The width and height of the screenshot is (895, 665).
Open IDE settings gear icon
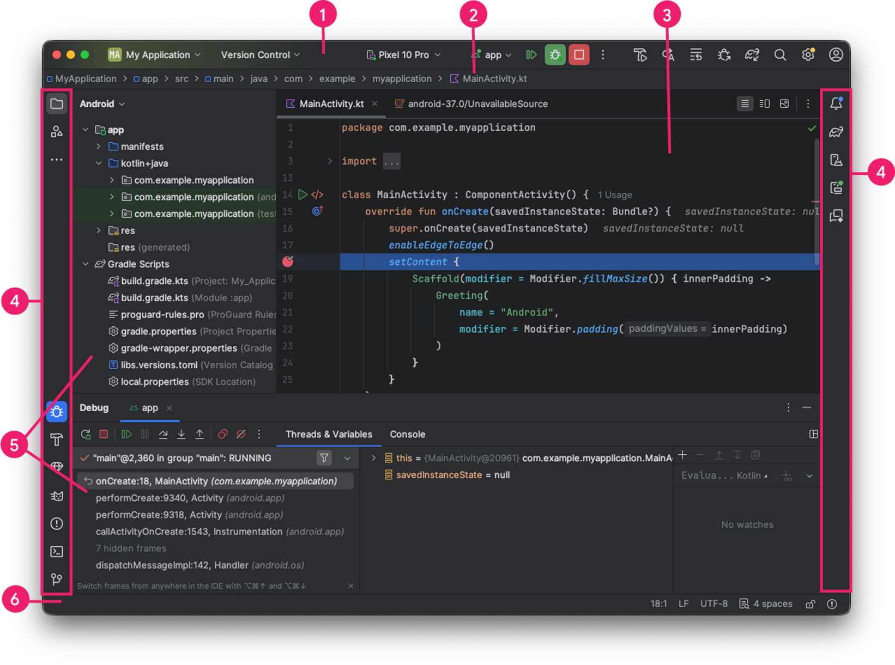pyautogui.click(x=808, y=54)
